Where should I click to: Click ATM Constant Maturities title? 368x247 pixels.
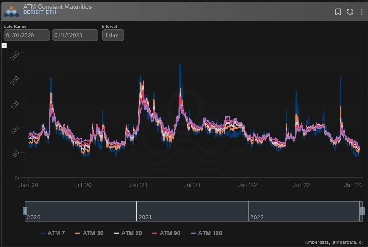pyautogui.click(x=57, y=7)
